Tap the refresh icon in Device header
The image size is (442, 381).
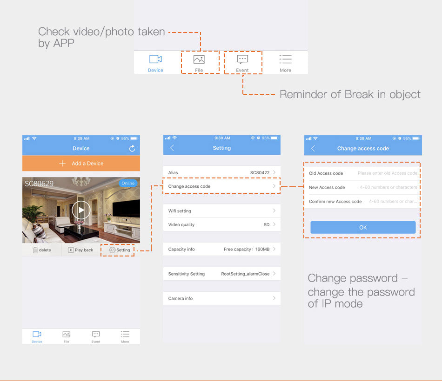(x=132, y=148)
